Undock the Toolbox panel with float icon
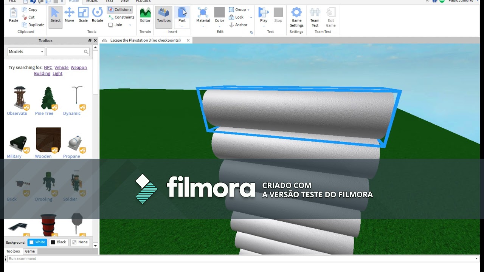 [x=90, y=40]
